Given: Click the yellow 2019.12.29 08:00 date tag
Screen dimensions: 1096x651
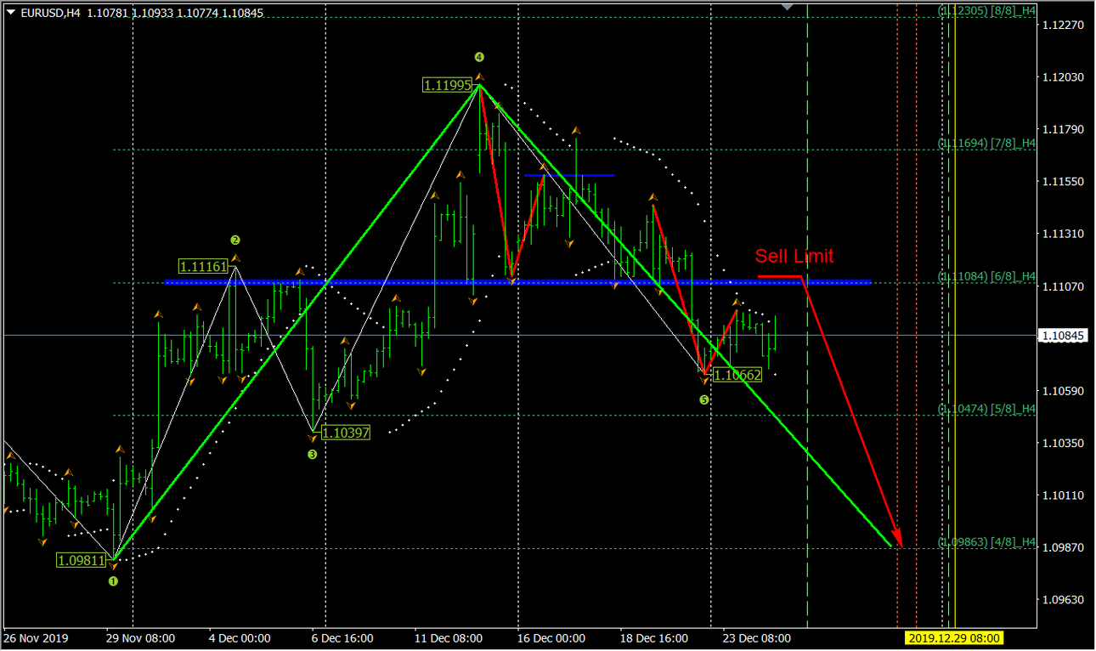Looking at the screenshot, I should pyautogui.click(x=954, y=638).
